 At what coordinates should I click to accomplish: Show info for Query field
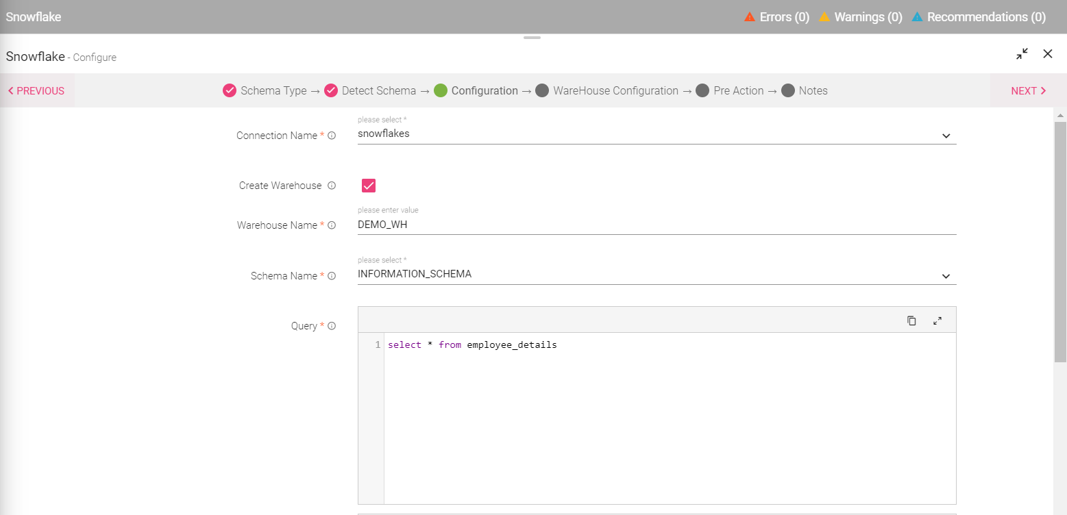pos(332,326)
